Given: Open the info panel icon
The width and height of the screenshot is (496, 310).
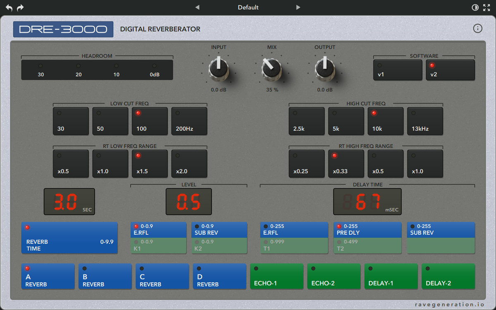Looking at the screenshot, I should point(477,28).
